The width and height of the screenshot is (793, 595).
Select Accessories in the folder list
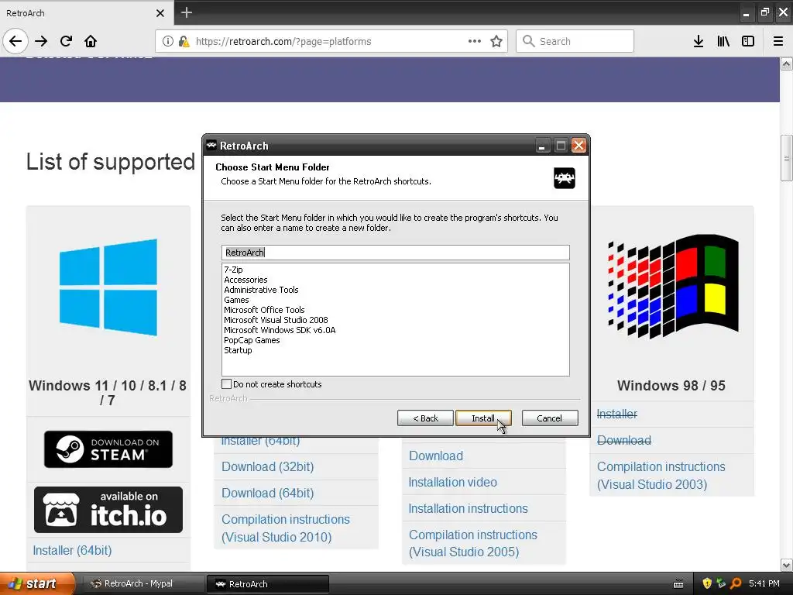point(245,280)
